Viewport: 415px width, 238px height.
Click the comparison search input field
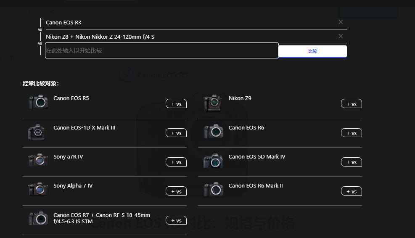(161, 50)
